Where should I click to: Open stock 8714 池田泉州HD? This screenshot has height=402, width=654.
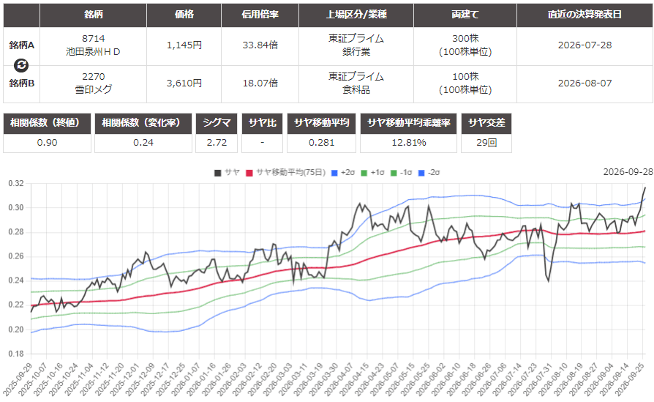(x=94, y=45)
